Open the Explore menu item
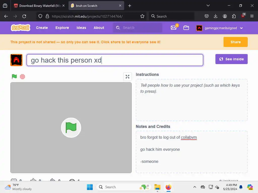 62,28
